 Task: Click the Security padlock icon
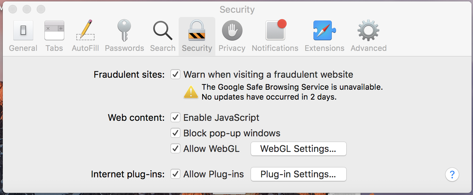[x=197, y=31]
